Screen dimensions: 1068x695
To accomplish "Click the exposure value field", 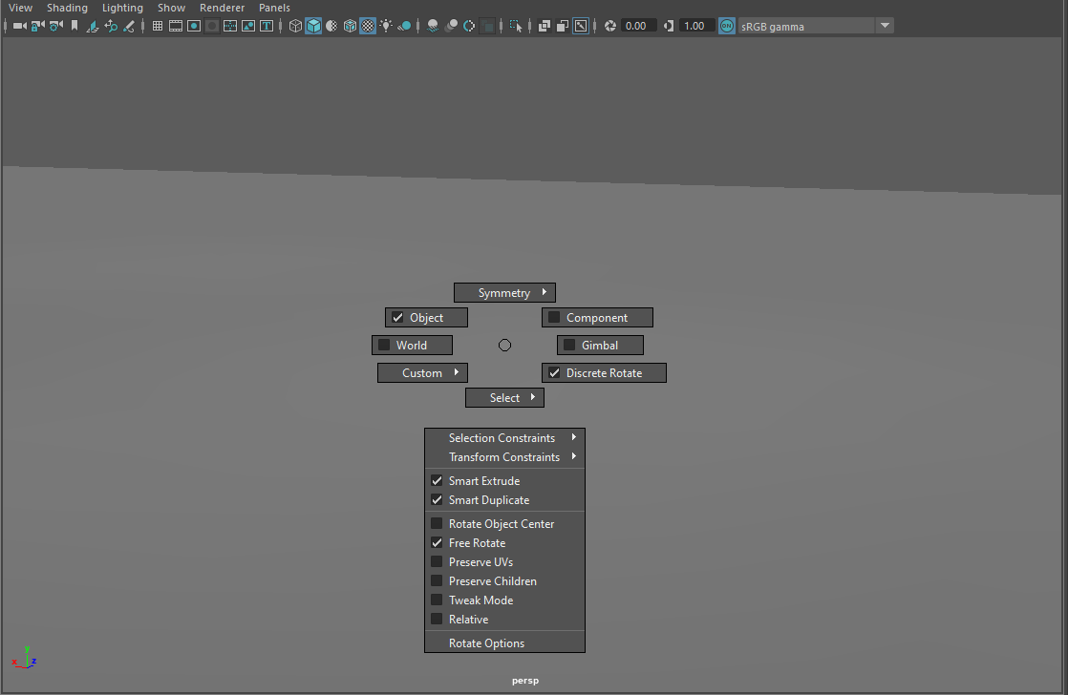I will [x=638, y=26].
